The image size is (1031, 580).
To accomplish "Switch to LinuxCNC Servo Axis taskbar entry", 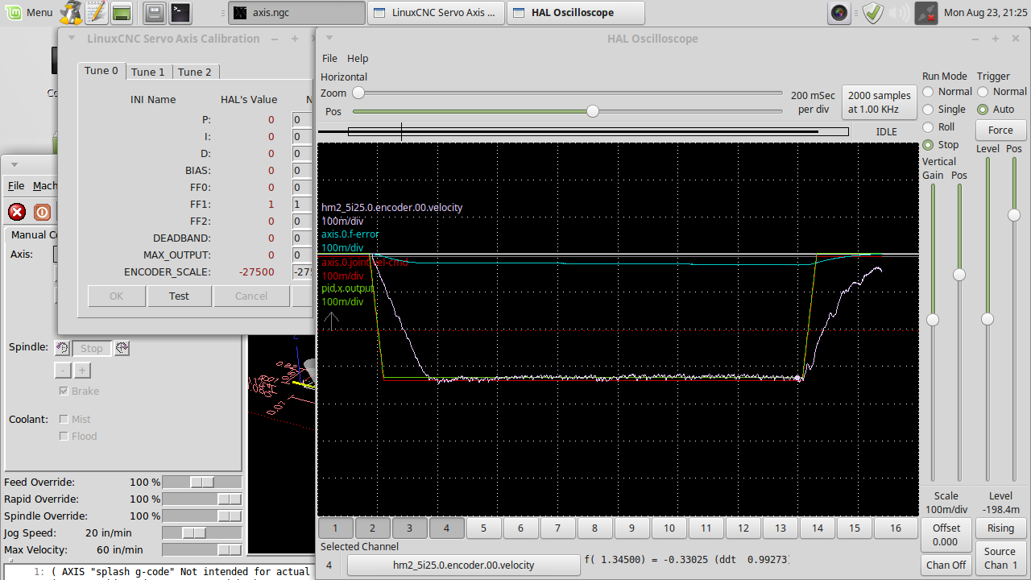I will pos(437,12).
